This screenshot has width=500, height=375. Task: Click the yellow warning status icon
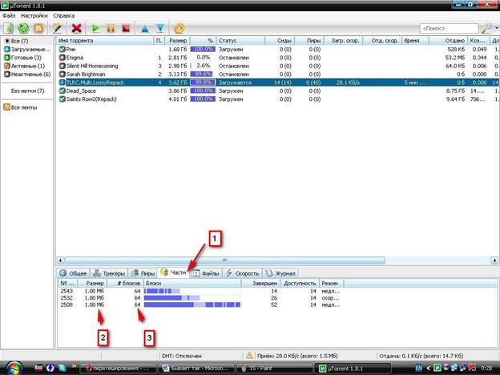pyautogui.click(x=249, y=355)
